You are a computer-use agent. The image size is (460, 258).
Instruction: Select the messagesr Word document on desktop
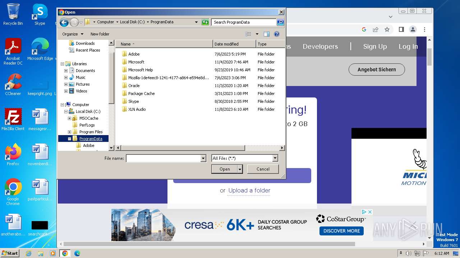(40, 120)
